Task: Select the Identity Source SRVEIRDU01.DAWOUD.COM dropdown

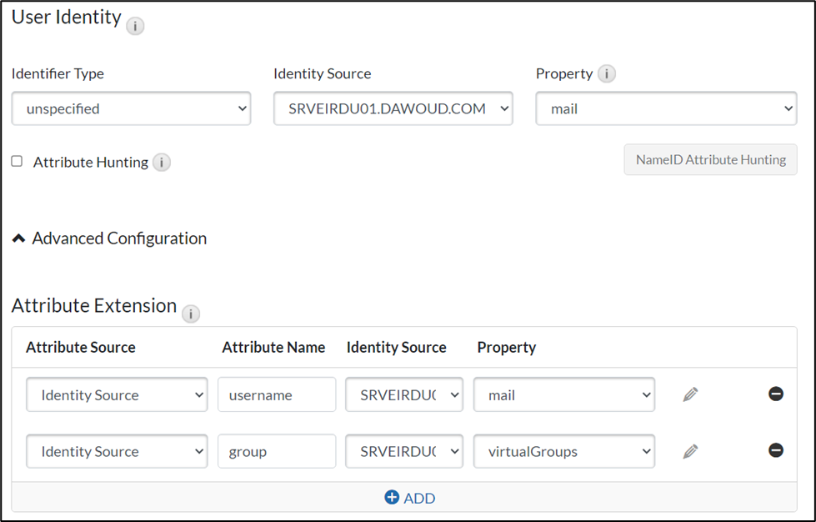Action: (393, 108)
